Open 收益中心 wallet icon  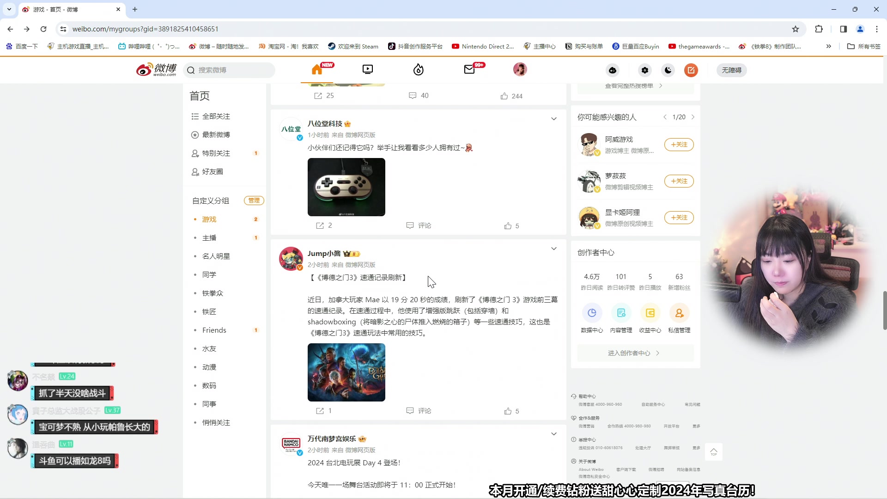click(650, 313)
